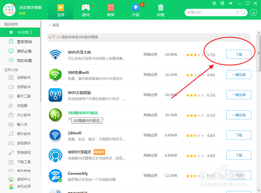The height and width of the screenshot is (193, 261).
Task: Open the download manager arrow icon
Action: click(254, 13)
